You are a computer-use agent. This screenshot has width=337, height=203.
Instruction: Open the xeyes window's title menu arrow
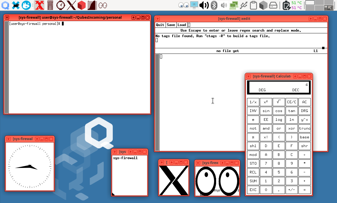[198, 163]
